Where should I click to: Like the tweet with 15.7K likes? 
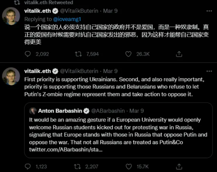tap(128, 166)
